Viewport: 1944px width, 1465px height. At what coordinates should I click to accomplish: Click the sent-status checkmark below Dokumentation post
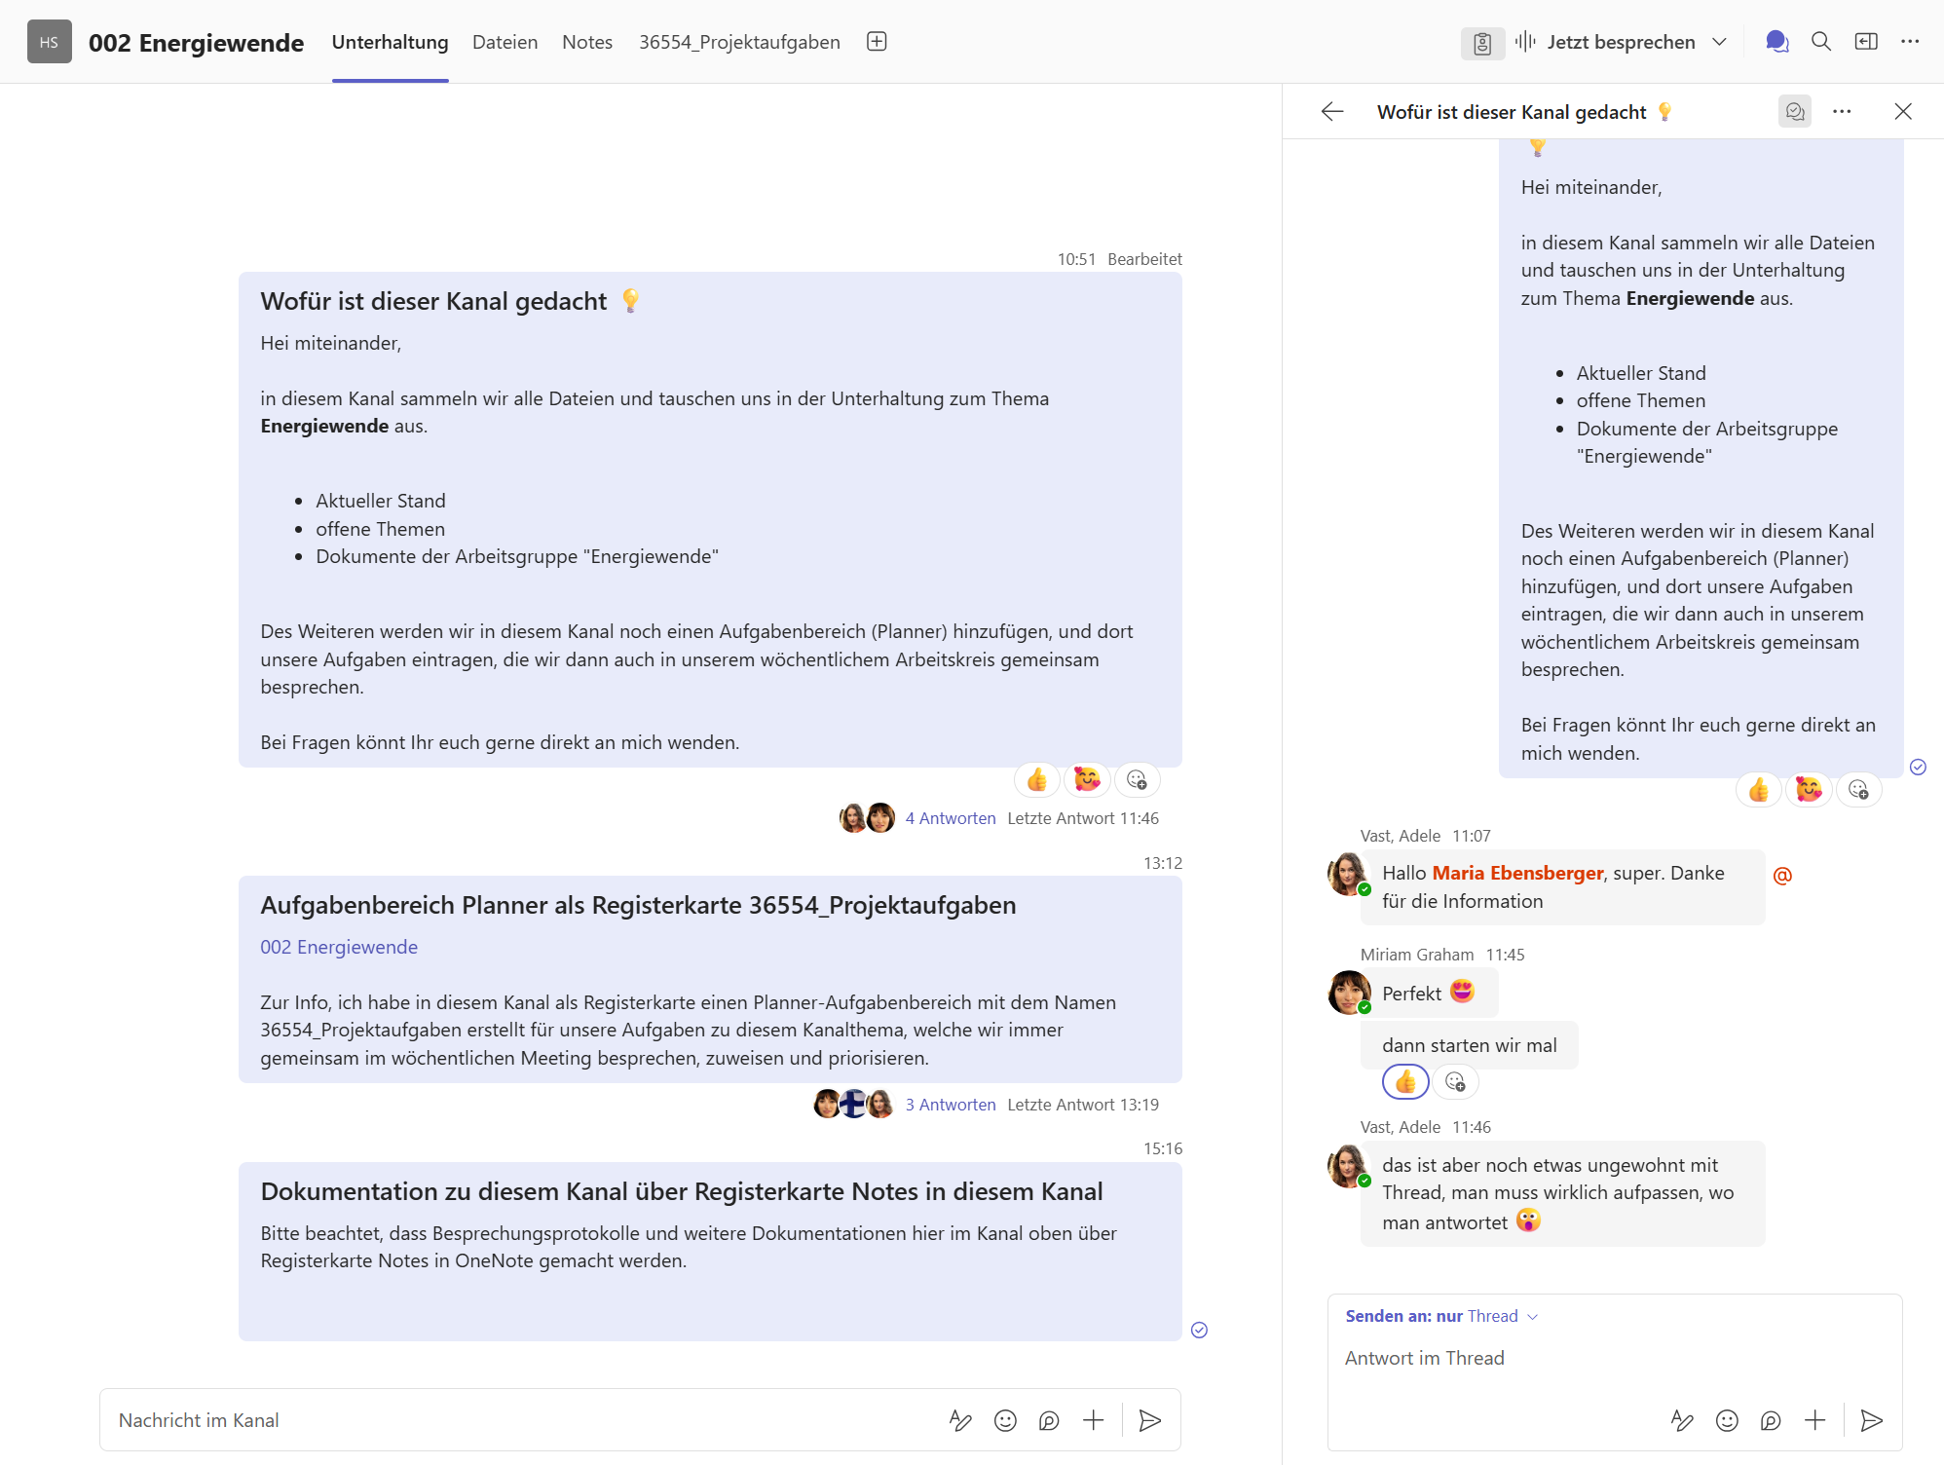1199,1330
